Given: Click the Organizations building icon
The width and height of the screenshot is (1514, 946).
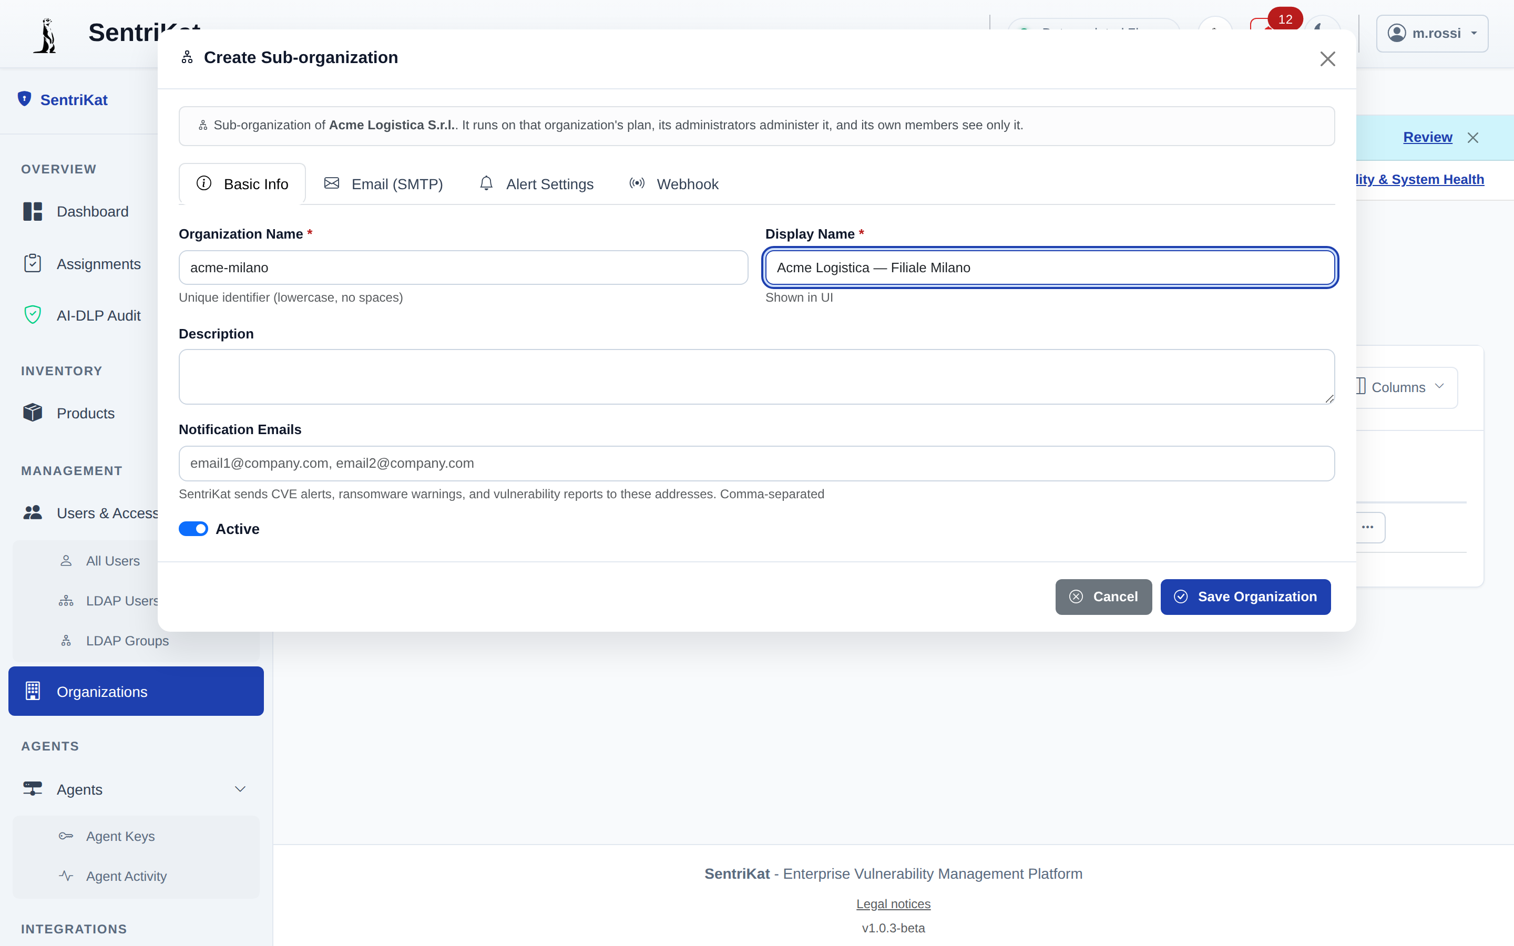Looking at the screenshot, I should [33, 691].
